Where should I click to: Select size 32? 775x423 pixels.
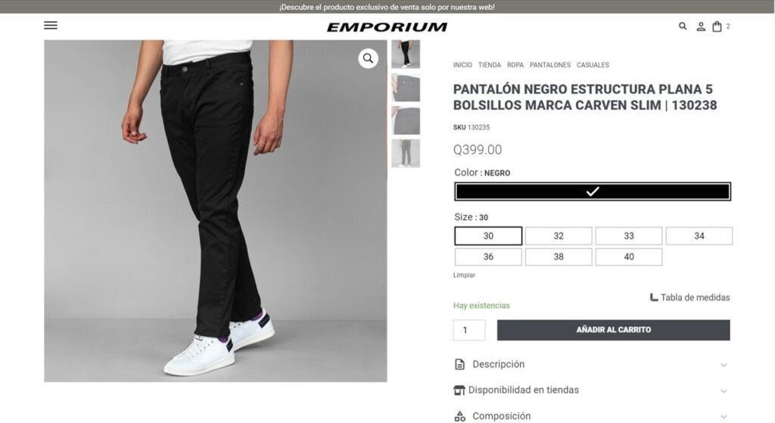559,236
